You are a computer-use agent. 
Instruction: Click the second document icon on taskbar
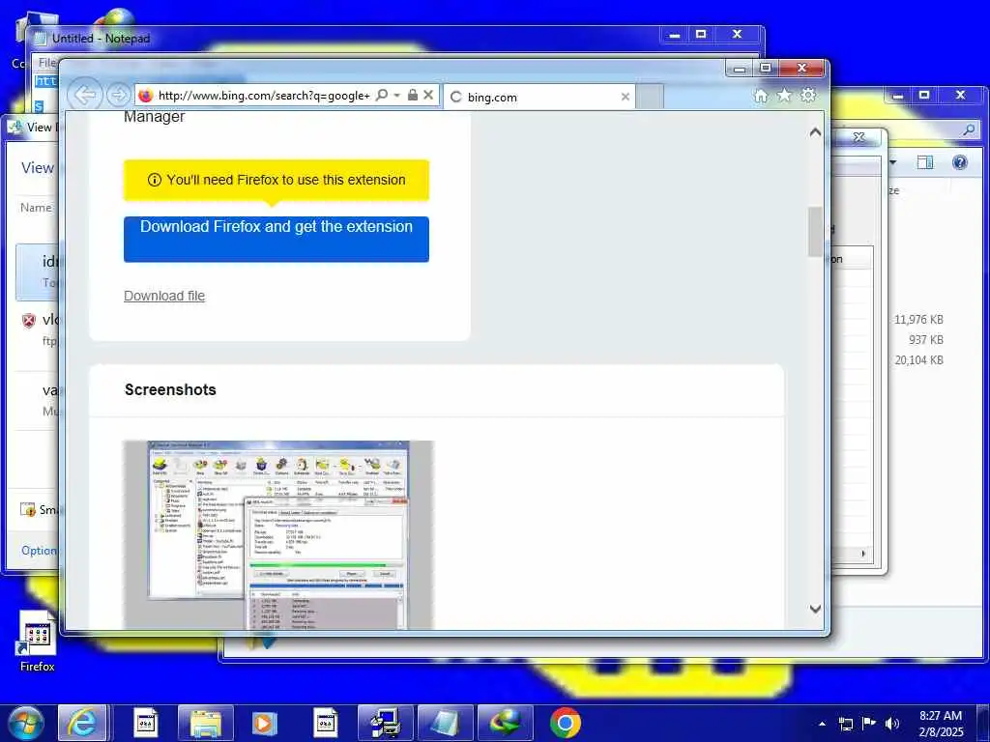point(325,723)
